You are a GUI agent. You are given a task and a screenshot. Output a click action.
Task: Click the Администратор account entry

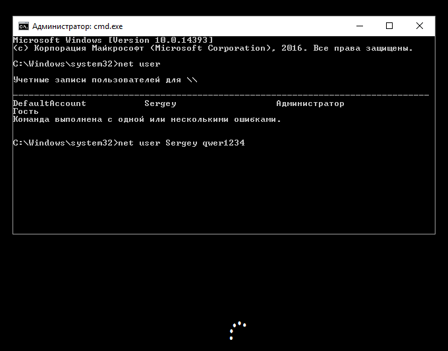point(310,103)
